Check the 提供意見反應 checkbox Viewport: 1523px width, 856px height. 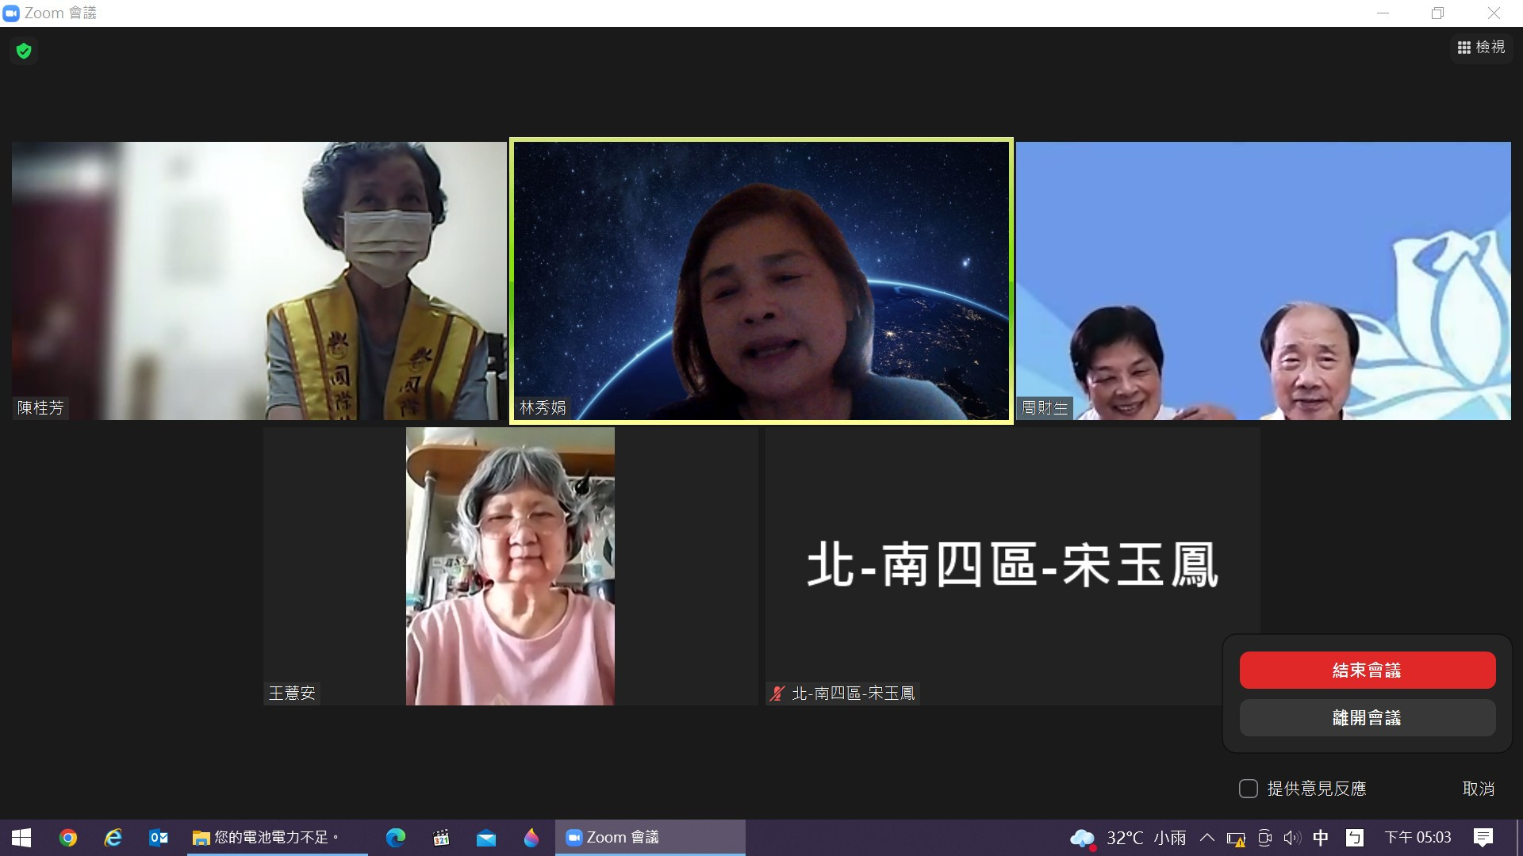pyautogui.click(x=1249, y=789)
